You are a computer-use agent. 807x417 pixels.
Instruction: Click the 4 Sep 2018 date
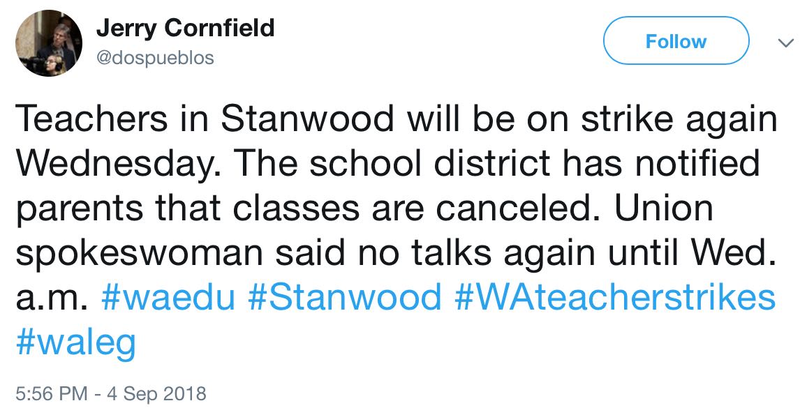click(x=156, y=394)
